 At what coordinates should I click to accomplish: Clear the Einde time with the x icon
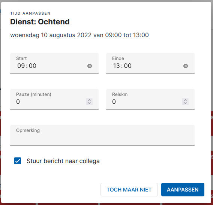(x=186, y=66)
